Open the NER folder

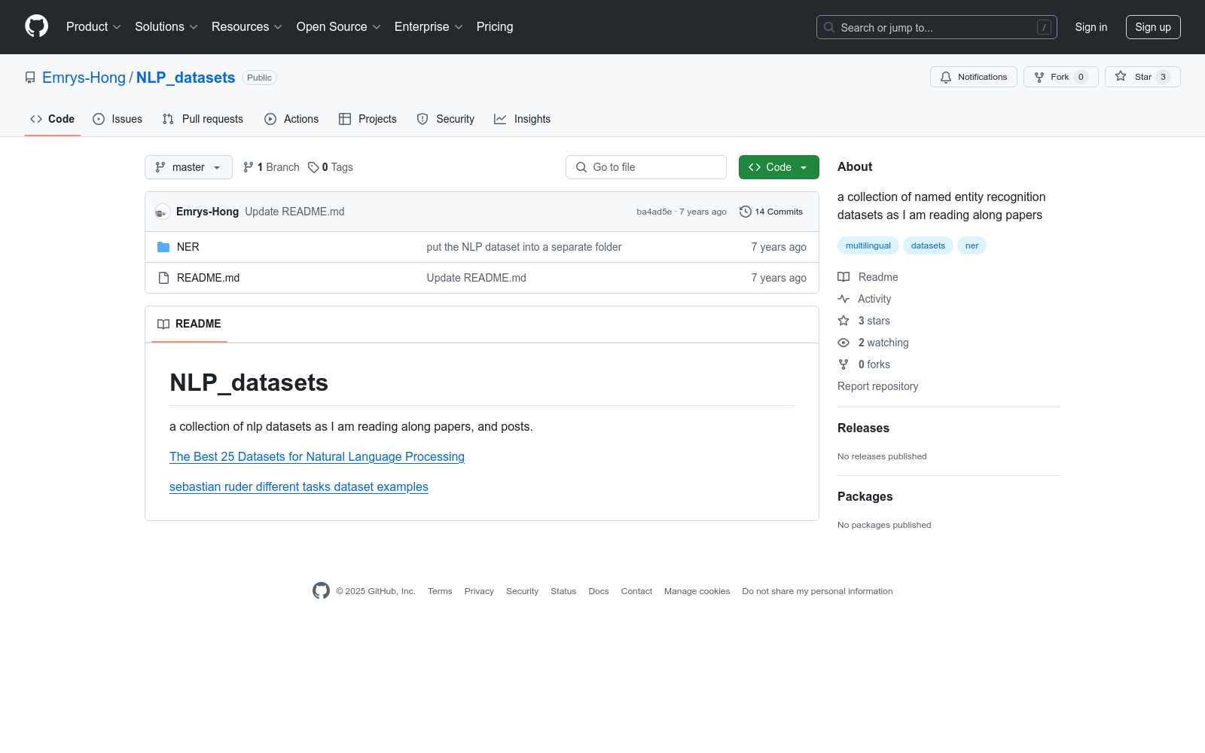pyautogui.click(x=188, y=247)
